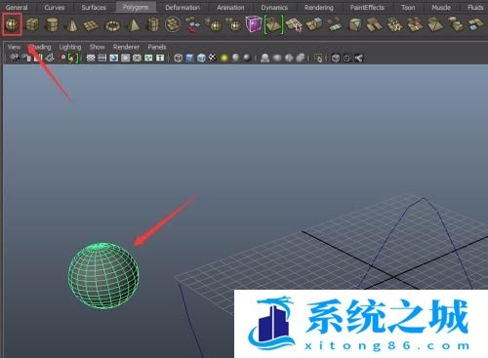Switch to the Surfaces shelf tab
Viewport: 488px width, 358px height.
click(94, 7)
